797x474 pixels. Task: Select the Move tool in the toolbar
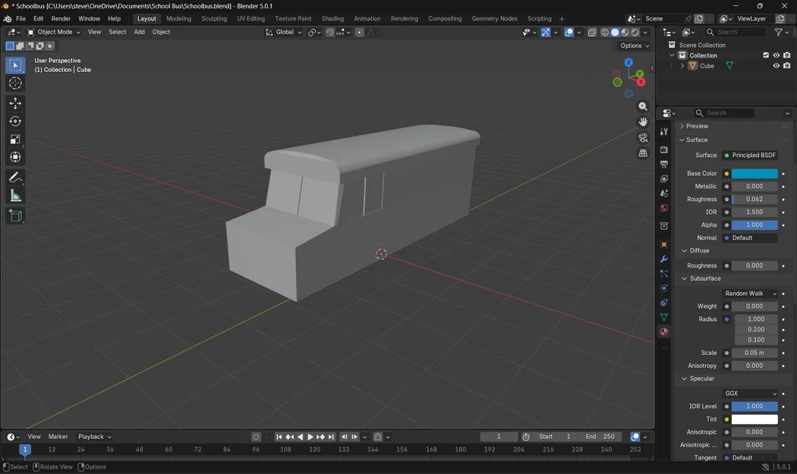tap(15, 103)
